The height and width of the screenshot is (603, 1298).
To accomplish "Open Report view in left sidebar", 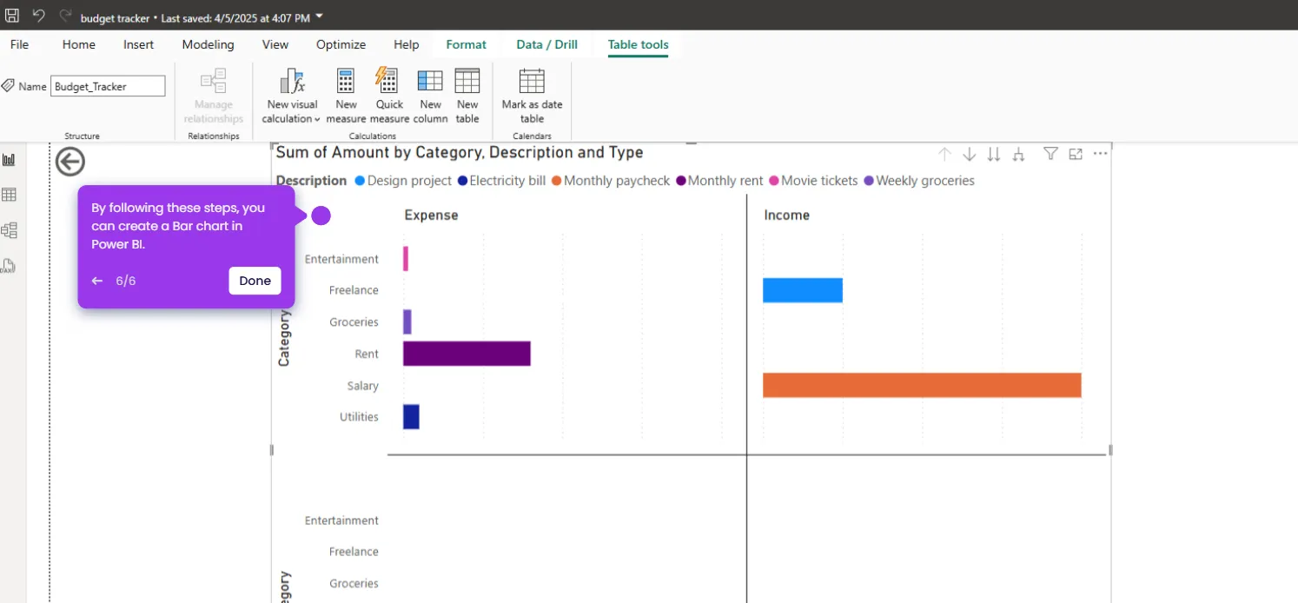I will 10,160.
